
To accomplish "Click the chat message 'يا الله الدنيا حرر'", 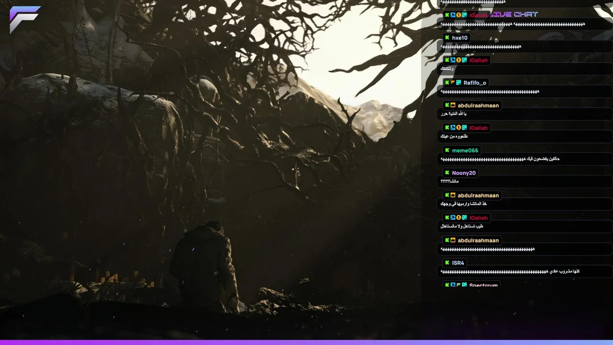I will (x=454, y=114).
